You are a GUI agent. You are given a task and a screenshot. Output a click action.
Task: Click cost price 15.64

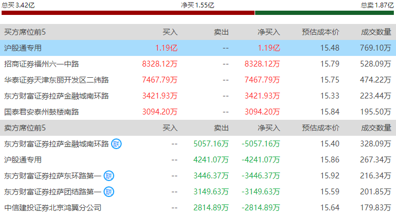pyautogui.click(x=330, y=208)
